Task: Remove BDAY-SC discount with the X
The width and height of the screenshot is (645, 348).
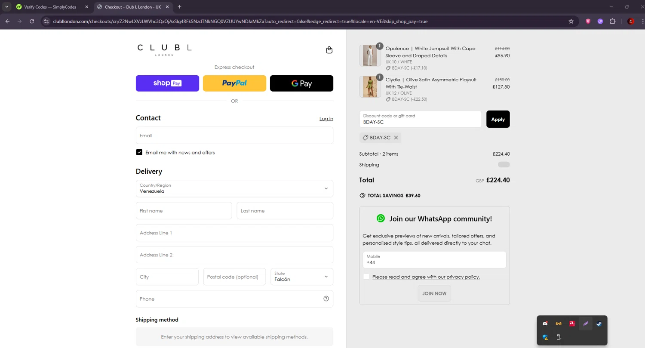Action: (x=396, y=138)
